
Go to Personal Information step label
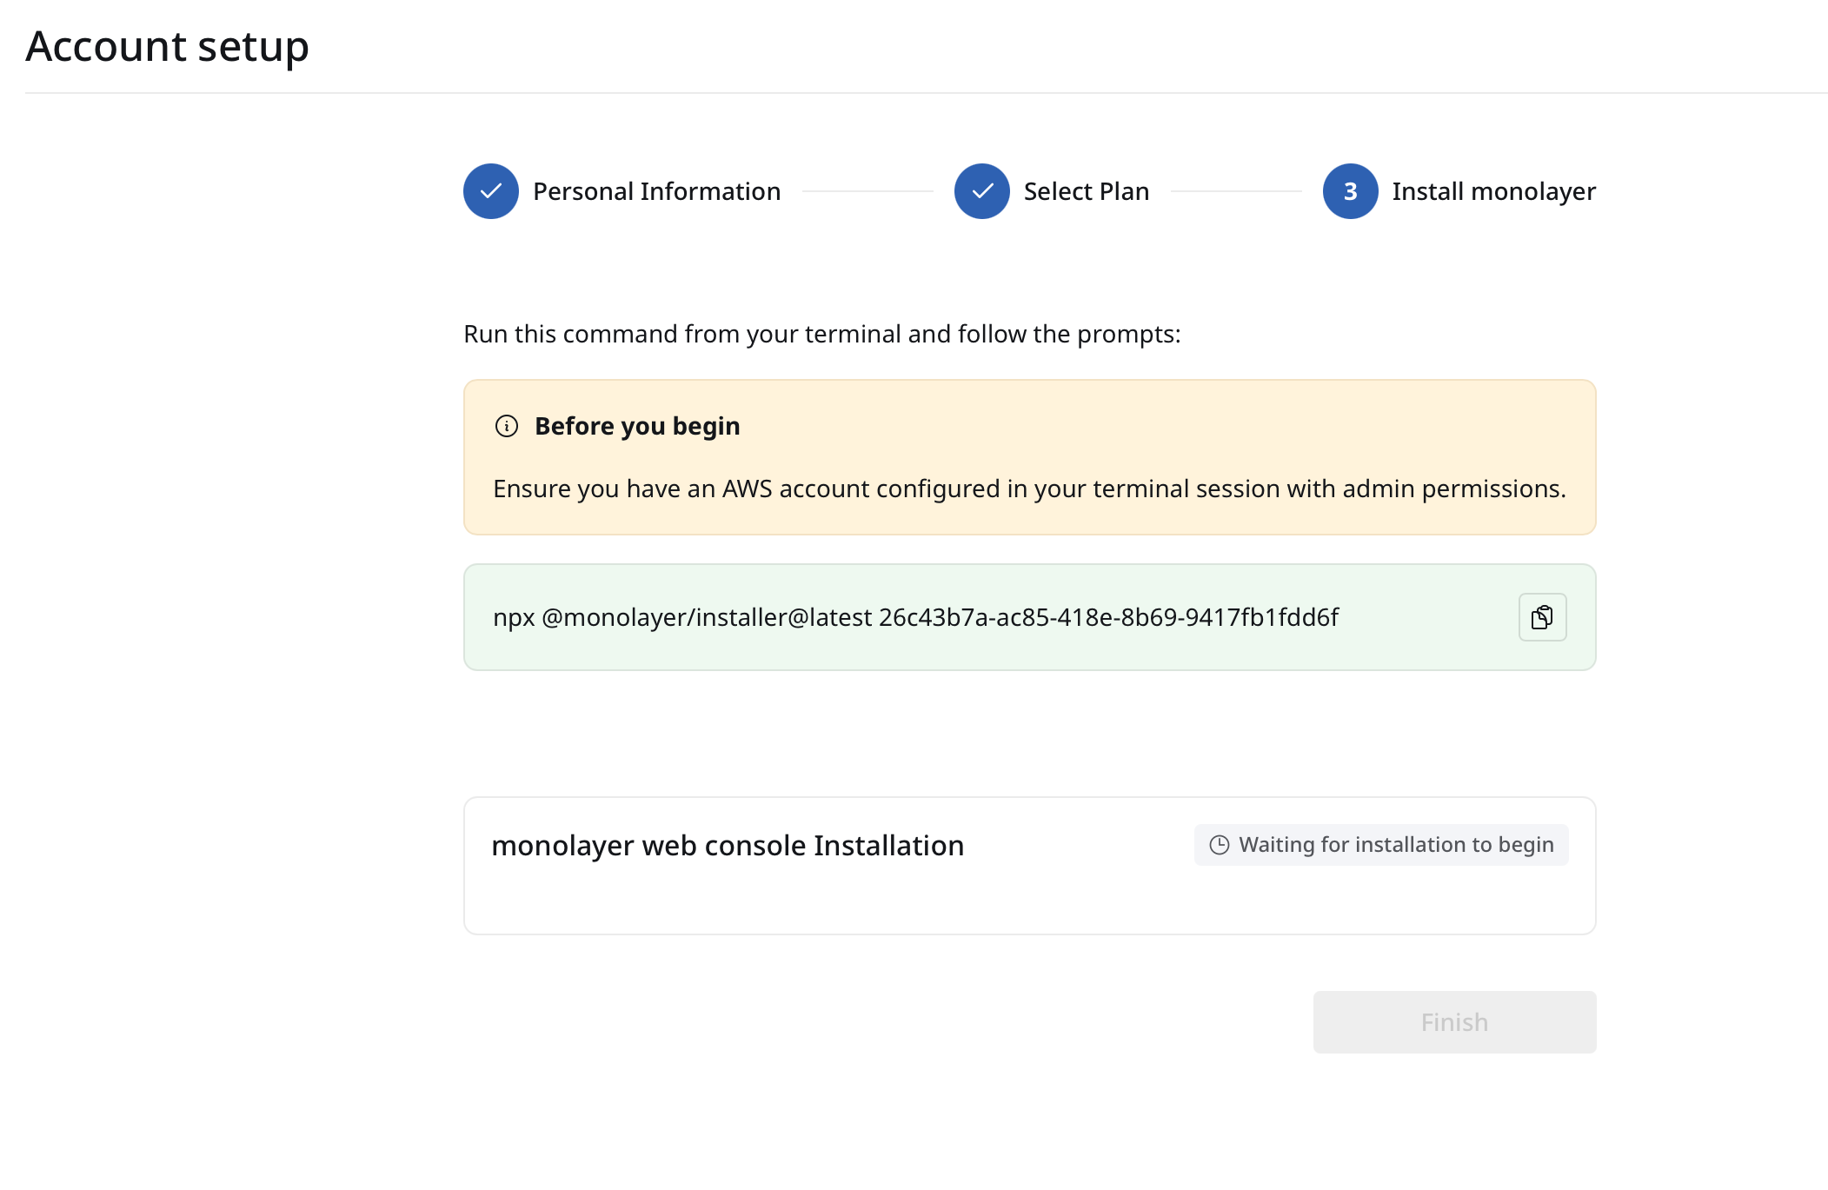click(x=656, y=191)
